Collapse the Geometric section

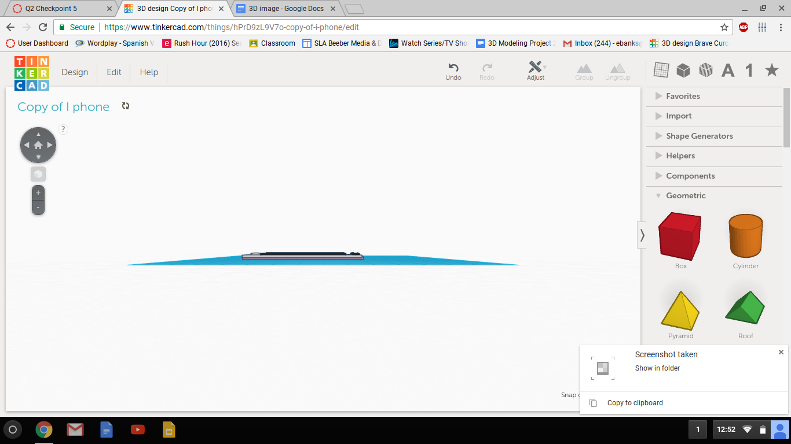686,195
